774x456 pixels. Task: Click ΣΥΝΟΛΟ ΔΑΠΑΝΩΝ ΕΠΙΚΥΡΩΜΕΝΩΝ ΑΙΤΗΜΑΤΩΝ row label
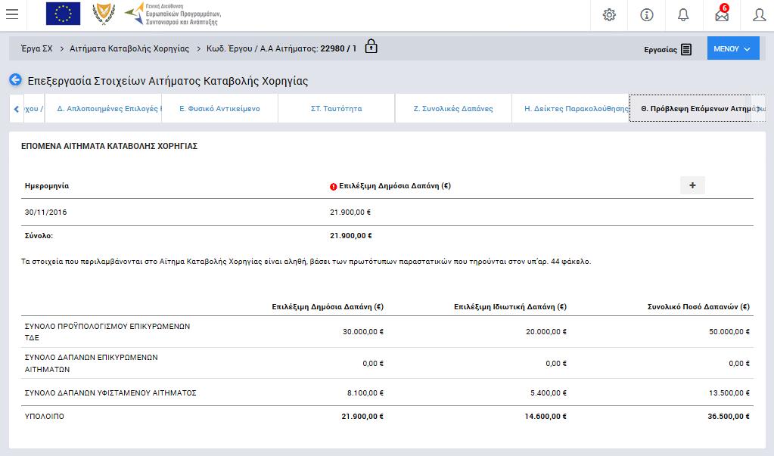point(92,363)
